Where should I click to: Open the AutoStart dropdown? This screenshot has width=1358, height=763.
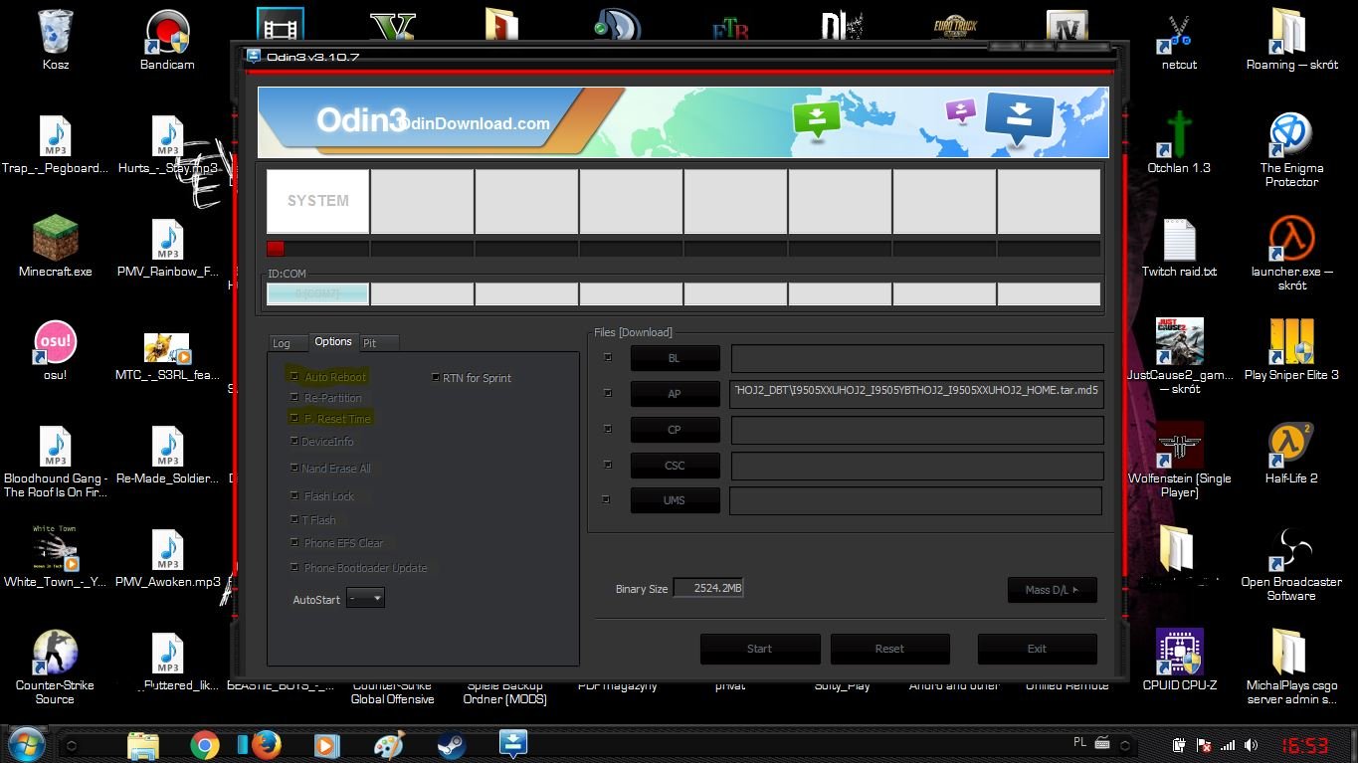coord(365,599)
